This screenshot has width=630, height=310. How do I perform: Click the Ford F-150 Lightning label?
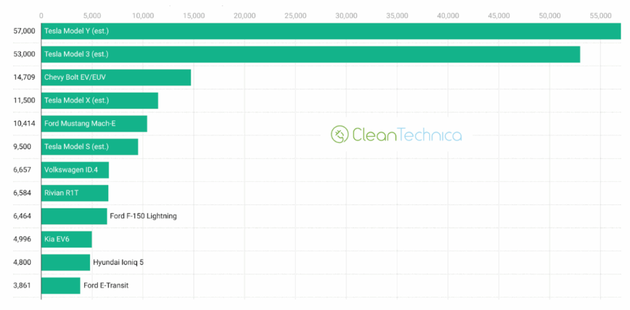click(x=143, y=216)
